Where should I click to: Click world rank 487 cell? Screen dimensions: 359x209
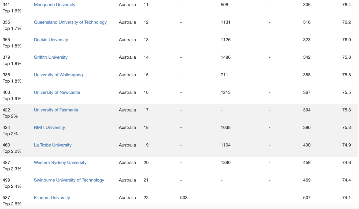[6, 163]
